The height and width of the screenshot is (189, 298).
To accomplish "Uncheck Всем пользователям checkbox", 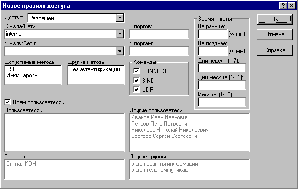I will (7, 102).
